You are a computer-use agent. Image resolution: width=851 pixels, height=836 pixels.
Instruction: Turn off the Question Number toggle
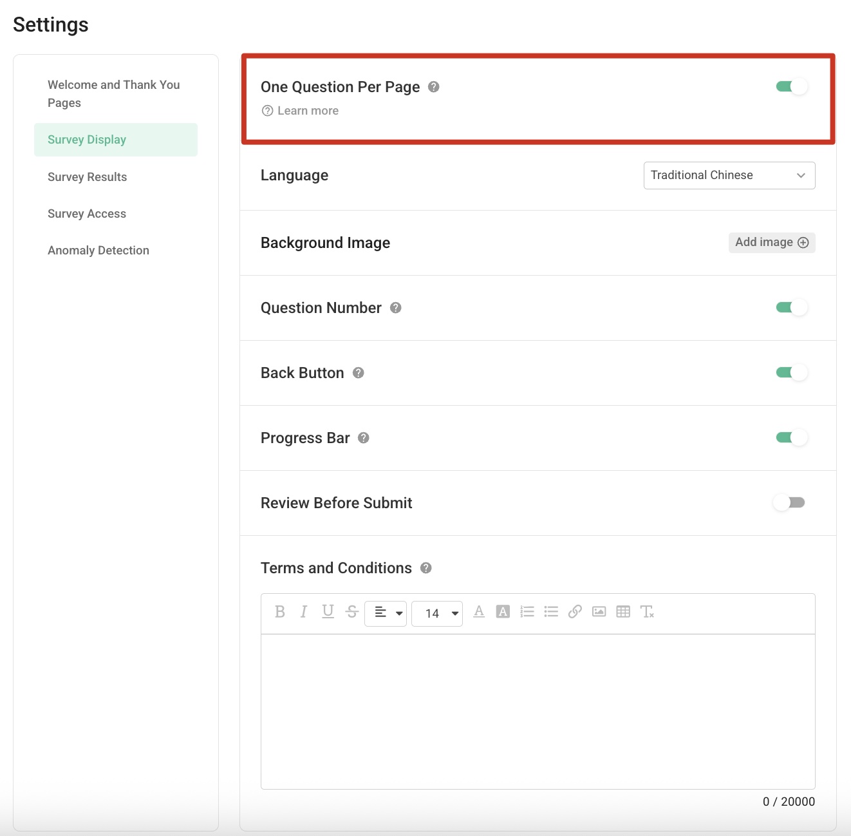point(790,307)
